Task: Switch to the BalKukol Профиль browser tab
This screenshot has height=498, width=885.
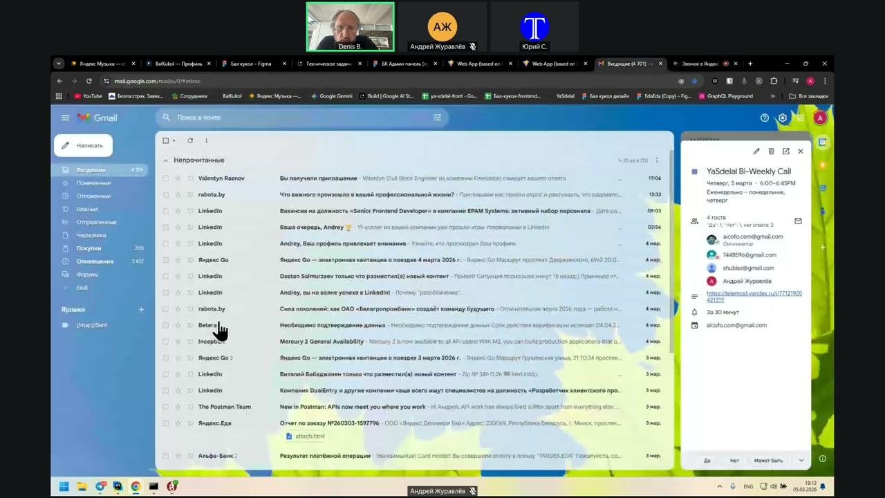Action: (x=178, y=64)
